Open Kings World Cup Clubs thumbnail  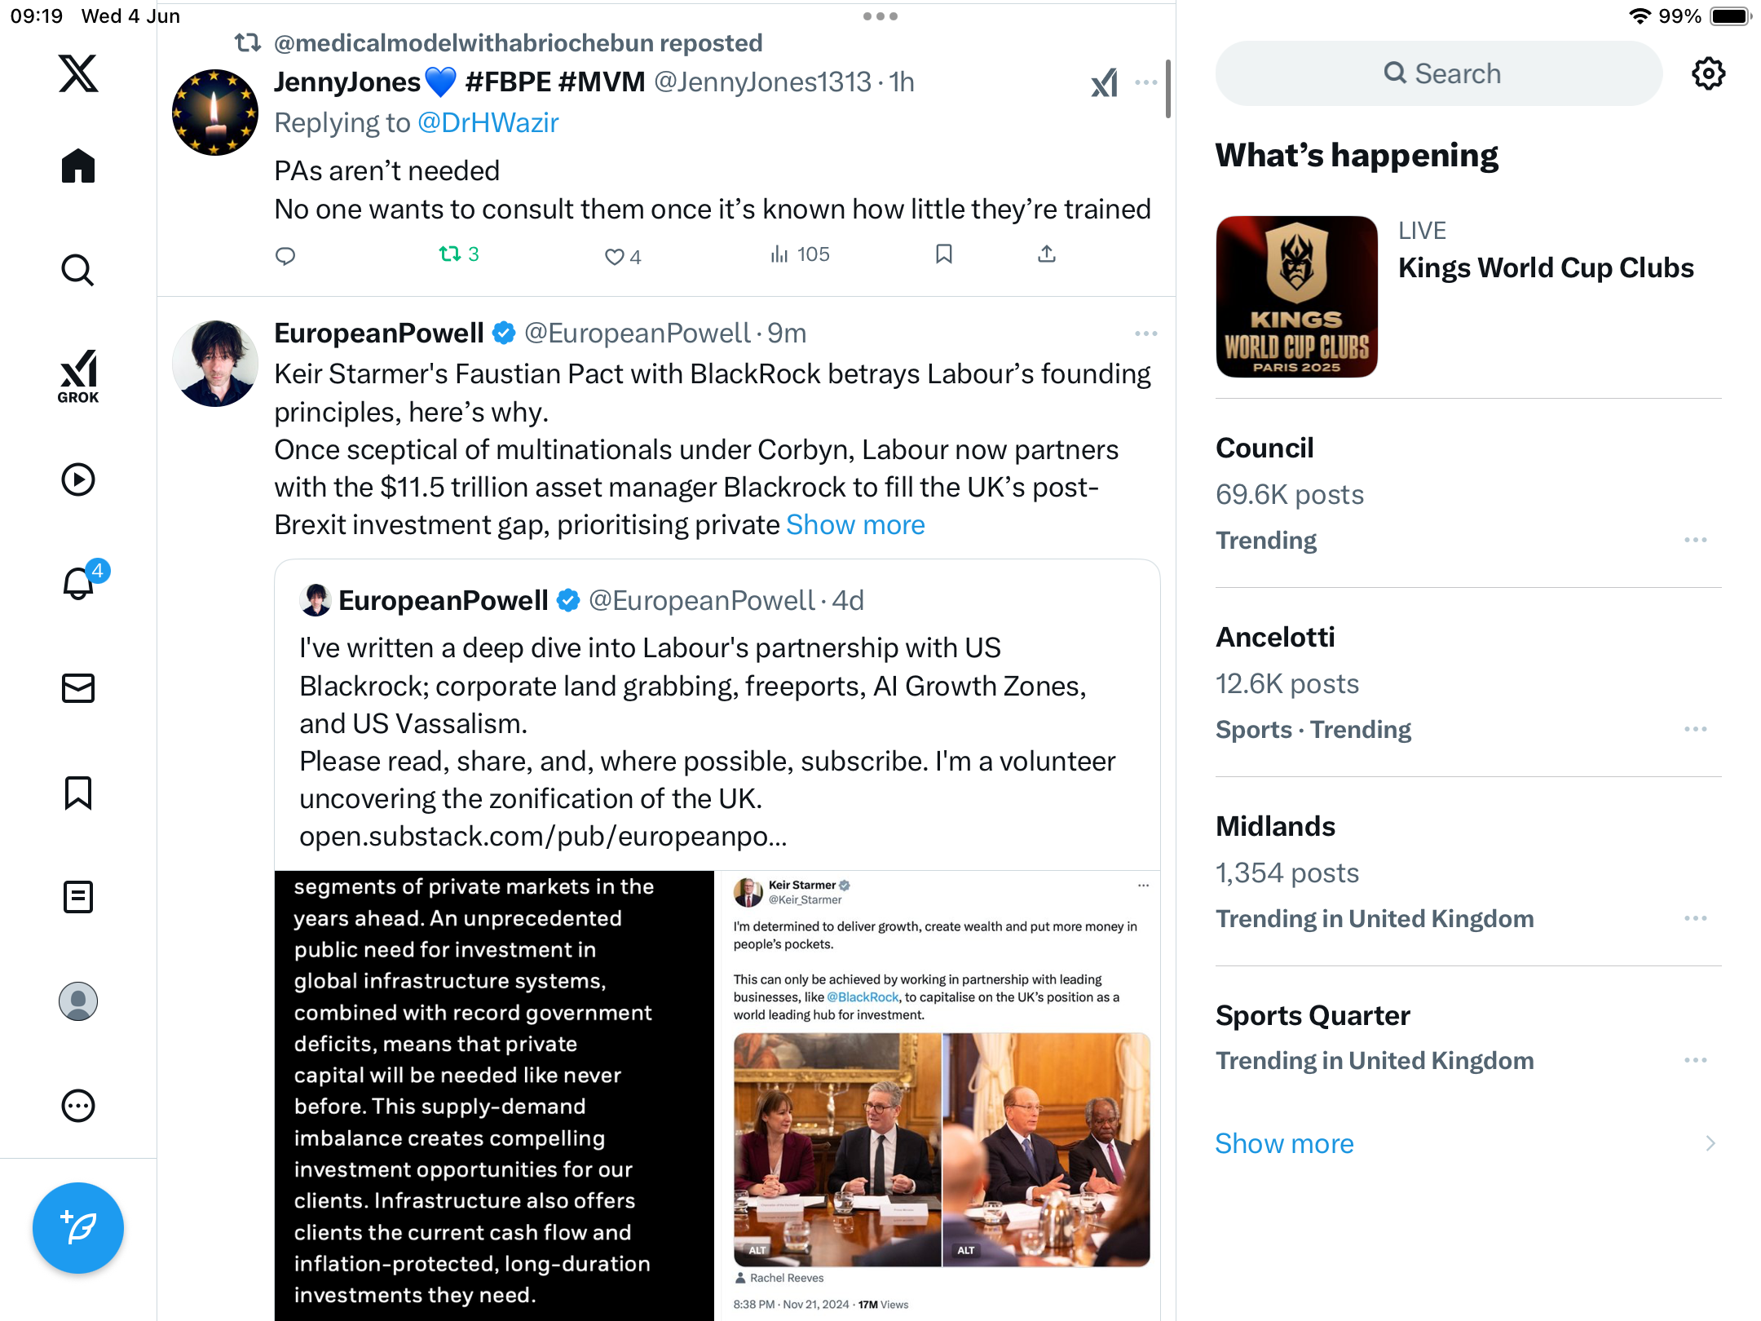pos(1296,297)
